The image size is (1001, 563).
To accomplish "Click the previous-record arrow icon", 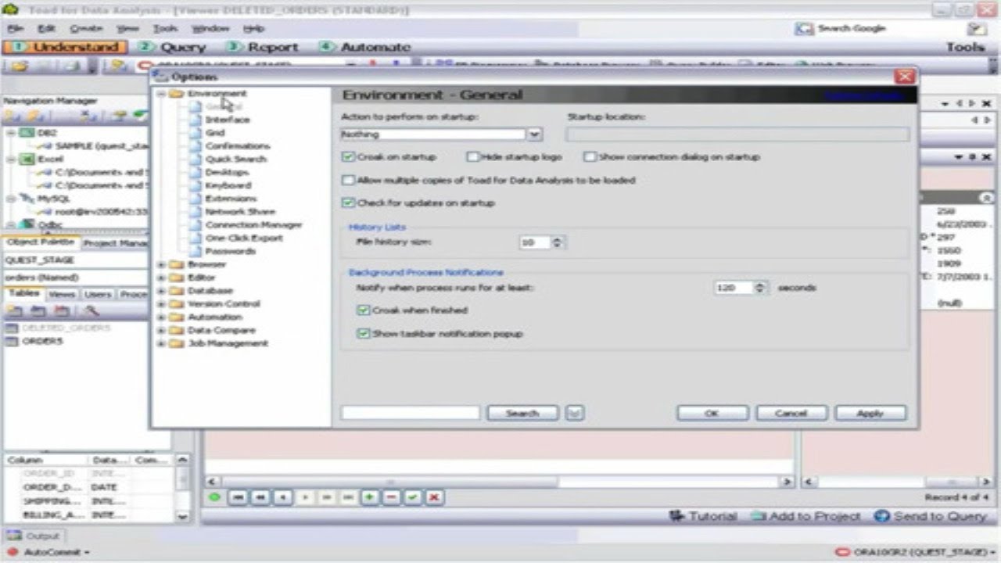I will coord(282,497).
